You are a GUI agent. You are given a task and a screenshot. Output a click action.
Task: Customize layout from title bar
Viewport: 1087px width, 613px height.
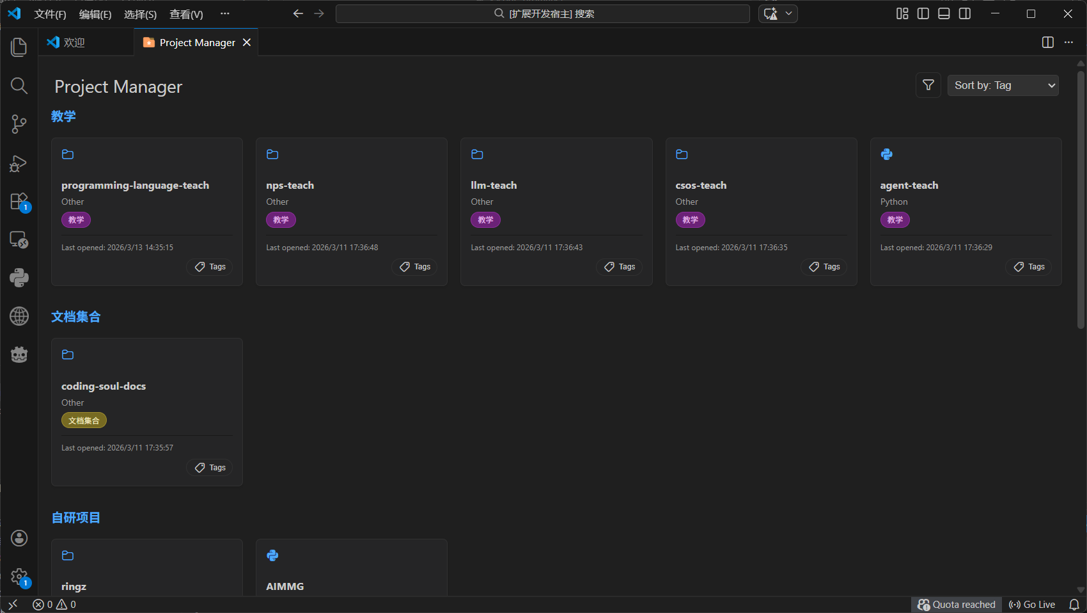(902, 13)
